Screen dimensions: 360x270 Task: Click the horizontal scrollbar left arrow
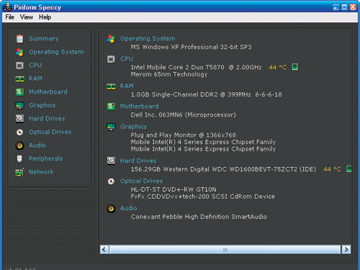(104, 250)
